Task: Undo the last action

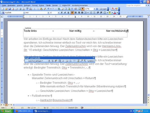Action: click(48, 9)
